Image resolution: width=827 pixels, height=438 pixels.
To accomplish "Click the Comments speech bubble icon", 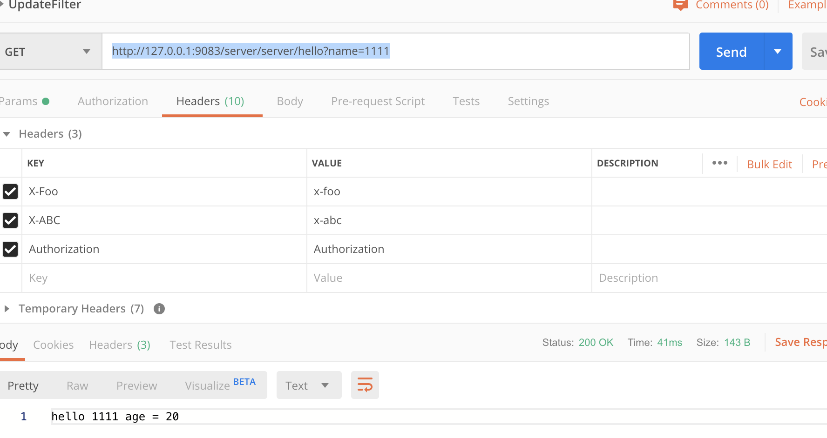I will click(680, 5).
